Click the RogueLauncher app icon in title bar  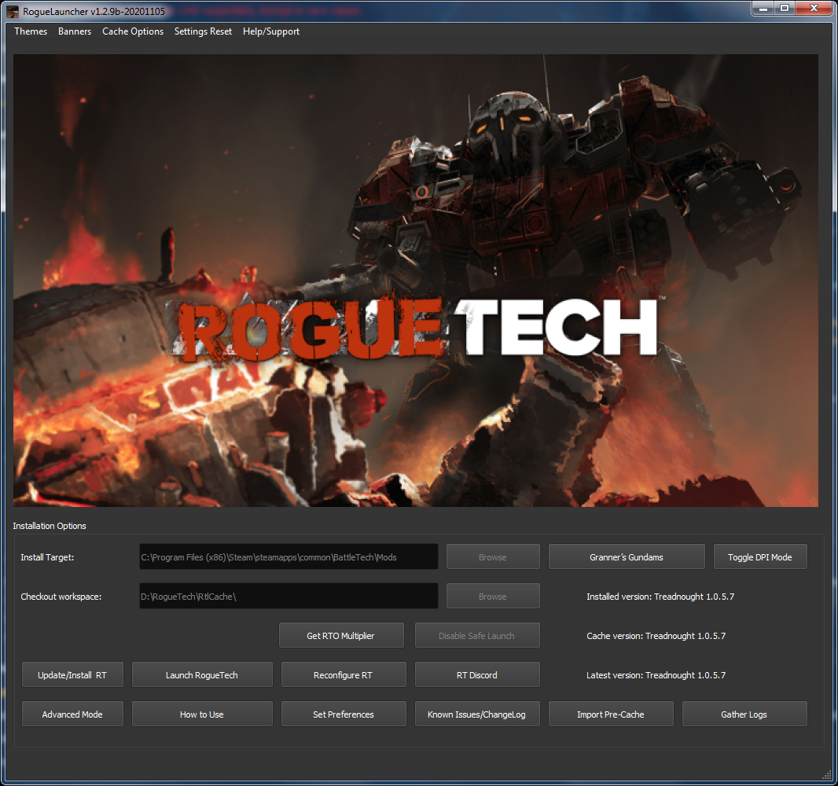(x=13, y=11)
